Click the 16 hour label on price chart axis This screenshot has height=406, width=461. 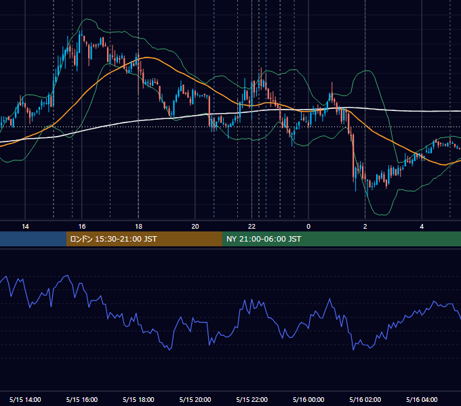[82, 227]
